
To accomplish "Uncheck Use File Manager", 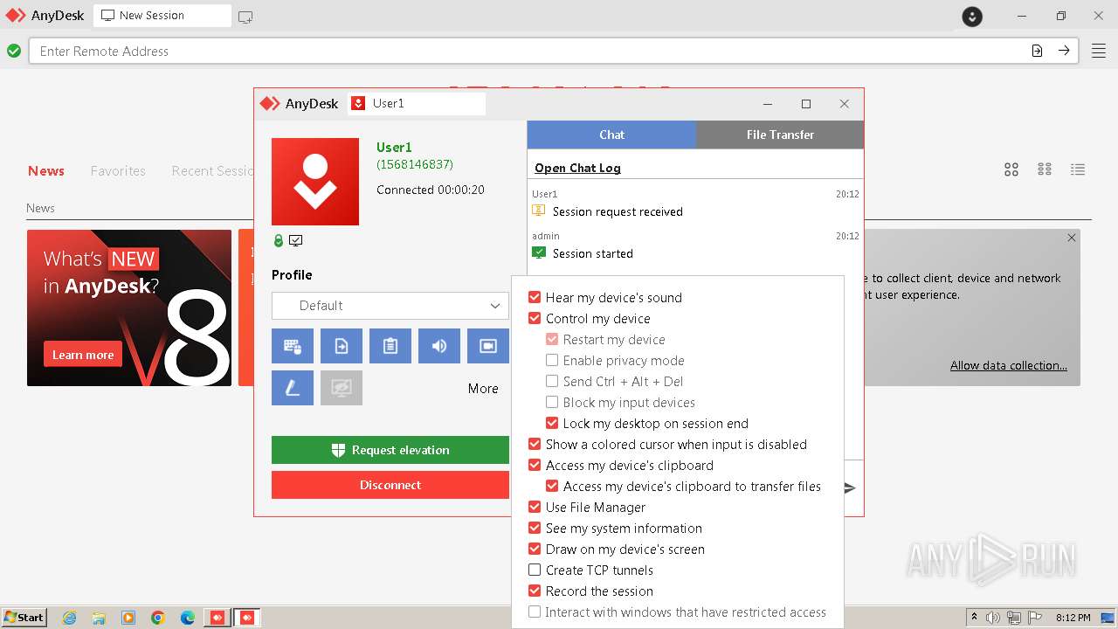I will 535,507.
